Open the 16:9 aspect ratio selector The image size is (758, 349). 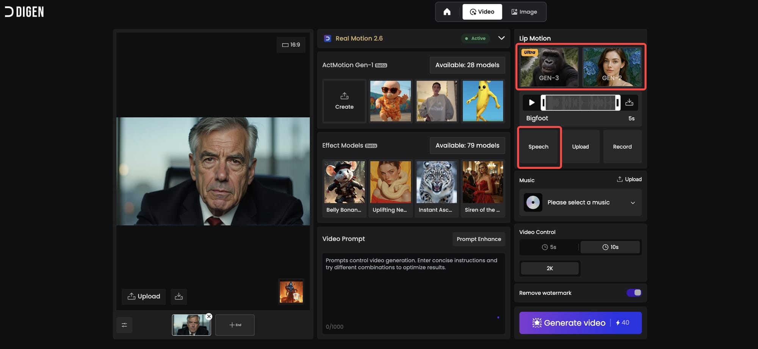pyautogui.click(x=291, y=45)
